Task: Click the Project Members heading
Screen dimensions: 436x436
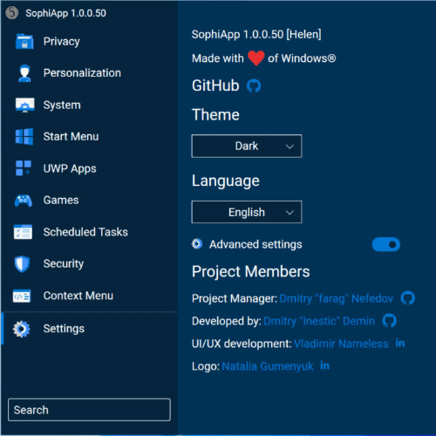Action: (x=251, y=272)
